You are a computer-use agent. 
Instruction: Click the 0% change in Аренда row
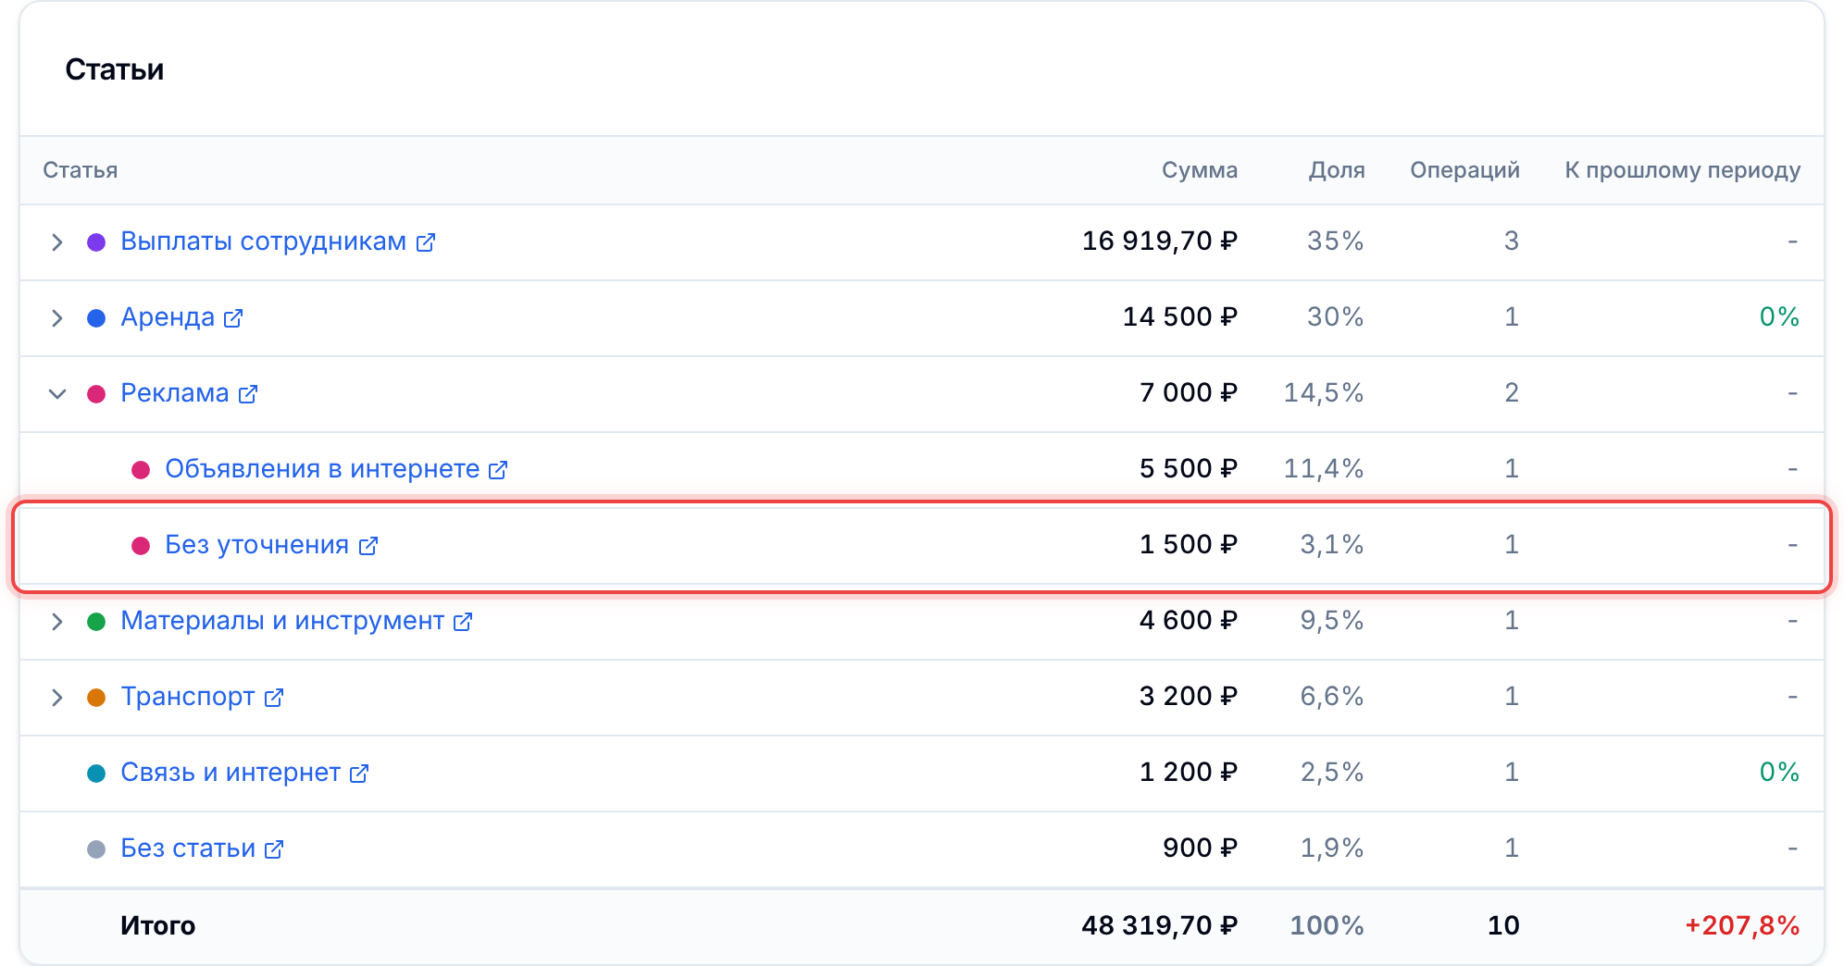click(x=1779, y=317)
